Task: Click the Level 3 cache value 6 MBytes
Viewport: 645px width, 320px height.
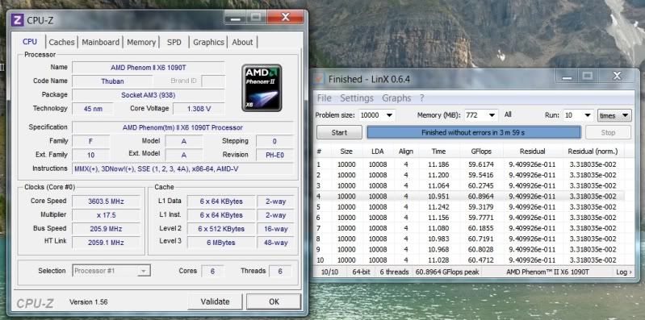Action: (x=221, y=243)
